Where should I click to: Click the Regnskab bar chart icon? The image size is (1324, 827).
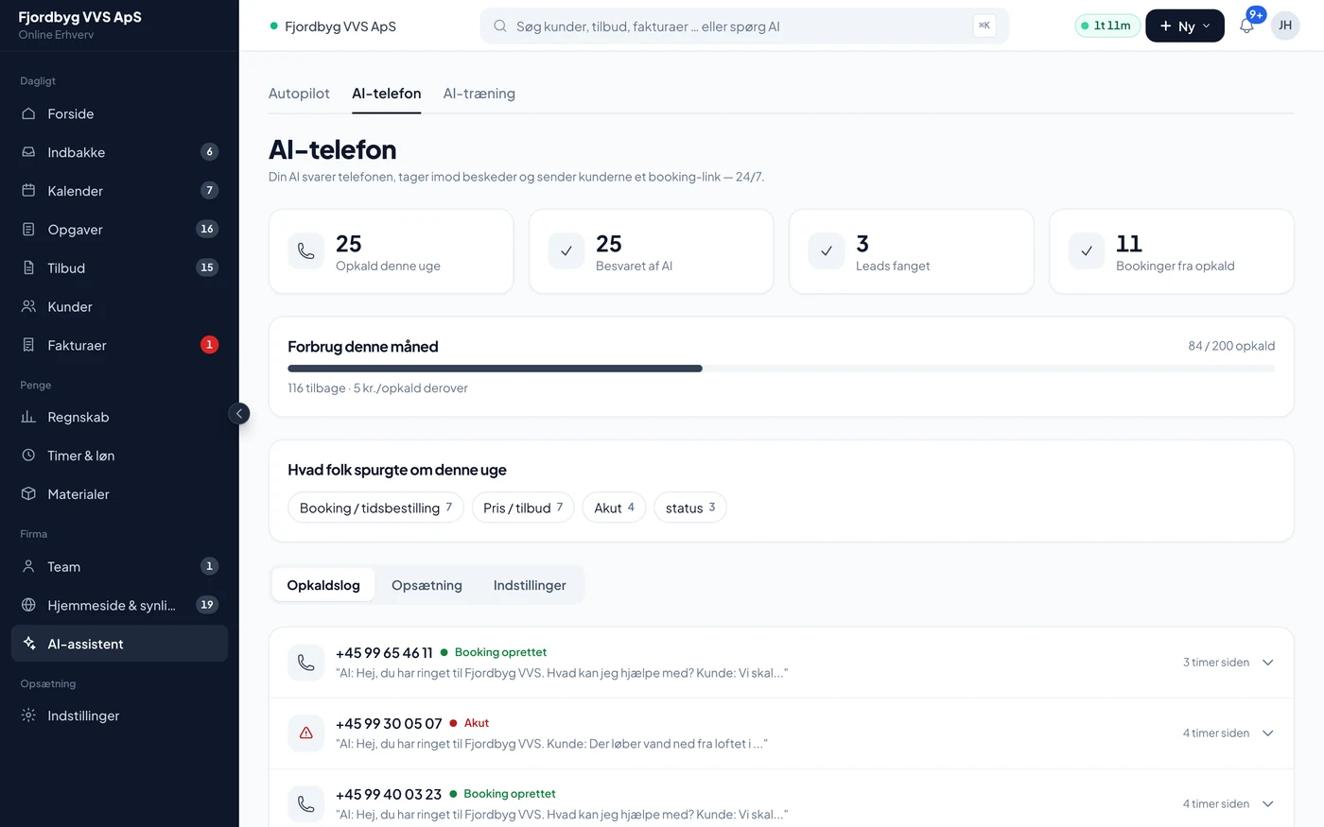[x=28, y=417]
